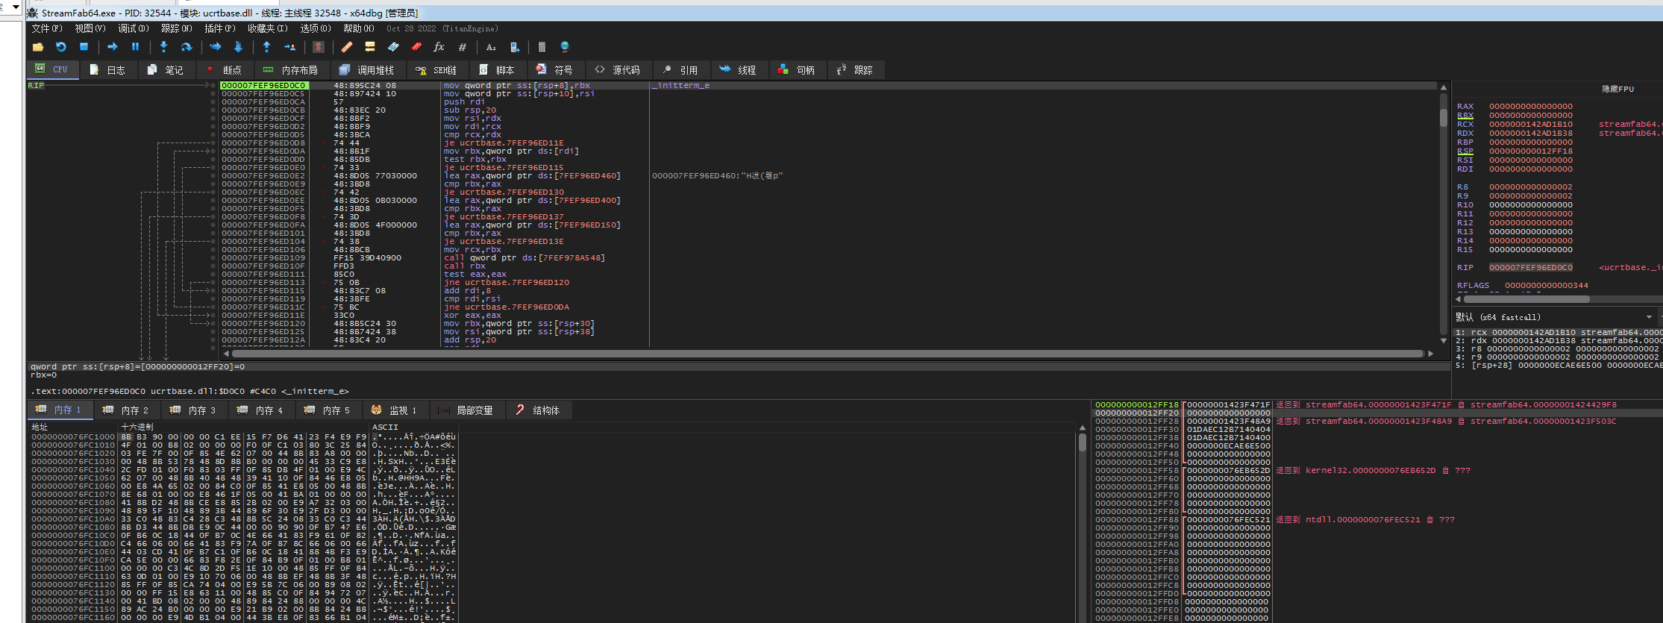The height and width of the screenshot is (623, 1663).
Task: Click the 隐藏FPU button in registers panel
Action: tap(1618, 89)
